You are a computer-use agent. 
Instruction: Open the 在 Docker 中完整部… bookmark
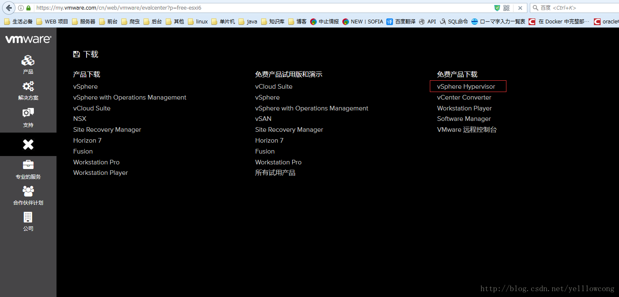559,21
